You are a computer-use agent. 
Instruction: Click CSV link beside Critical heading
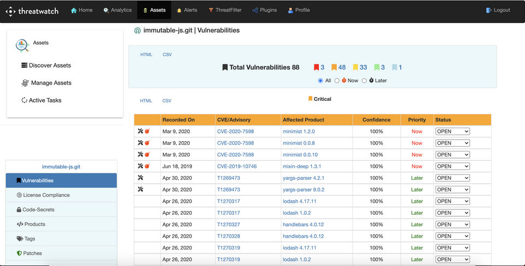(167, 100)
